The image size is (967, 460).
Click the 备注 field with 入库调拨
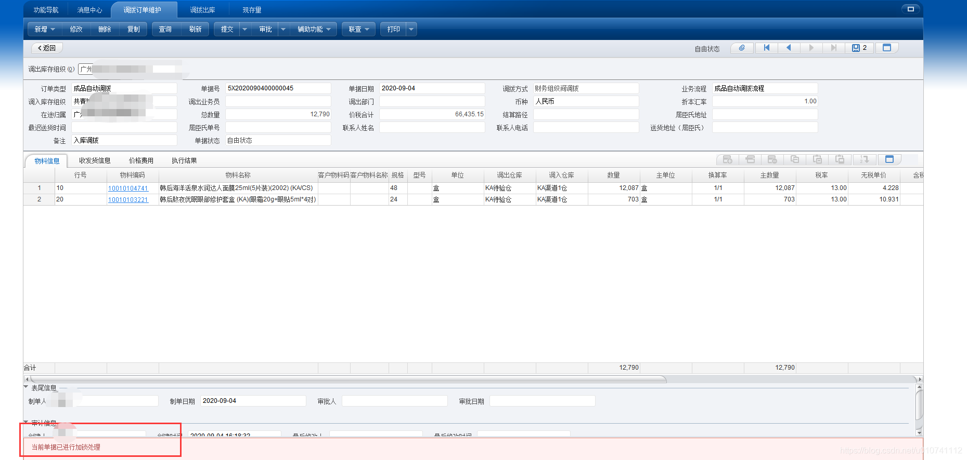(124, 140)
